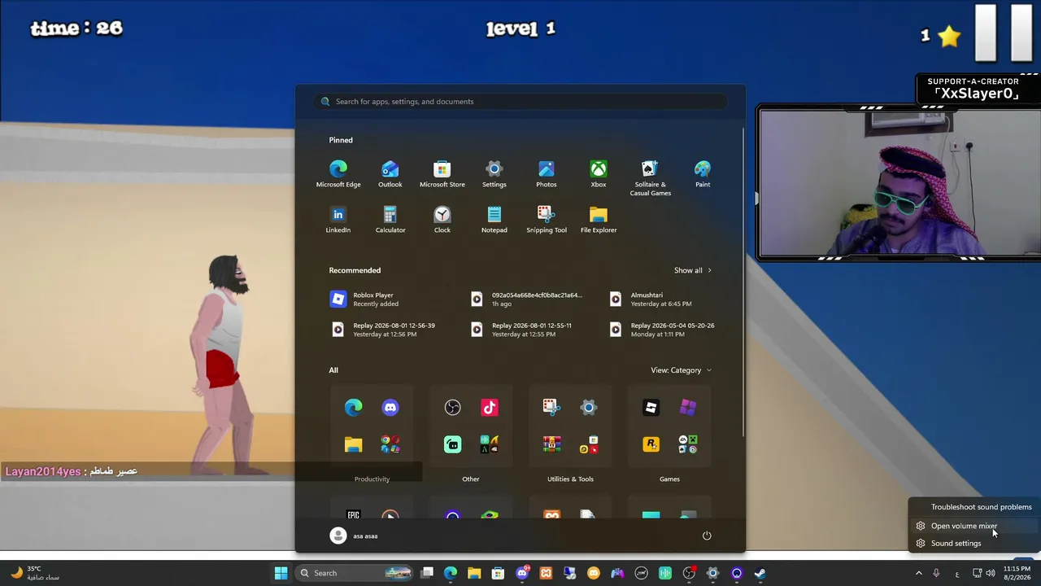
Task: Open the pinned File Explorer
Action: point(599,220)
